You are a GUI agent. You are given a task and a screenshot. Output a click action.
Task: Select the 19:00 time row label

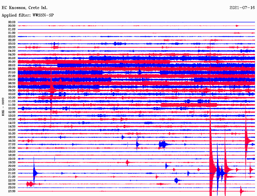click(x=12, y=159)
